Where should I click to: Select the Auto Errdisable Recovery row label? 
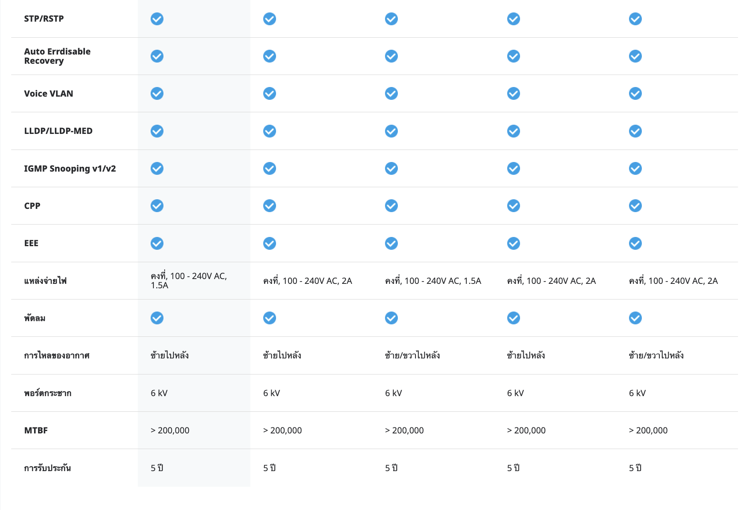coord(57,56)
